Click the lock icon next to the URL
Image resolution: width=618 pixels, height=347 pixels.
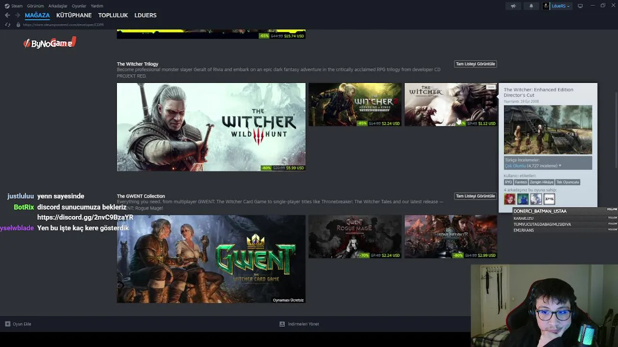(x=18, y=25)
